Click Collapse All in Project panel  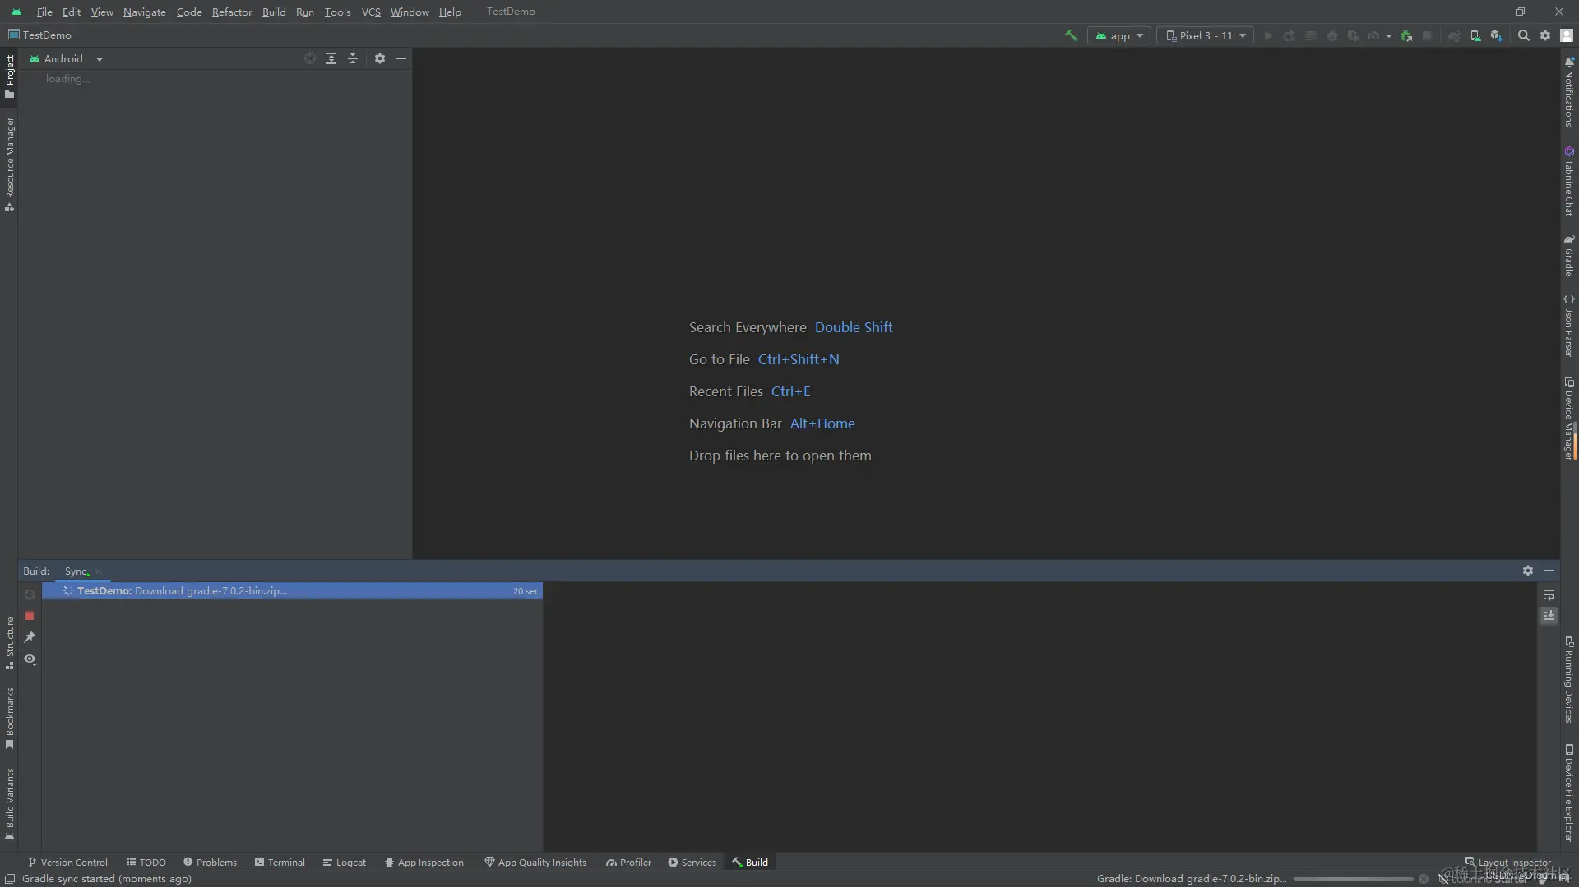(353, 58)
